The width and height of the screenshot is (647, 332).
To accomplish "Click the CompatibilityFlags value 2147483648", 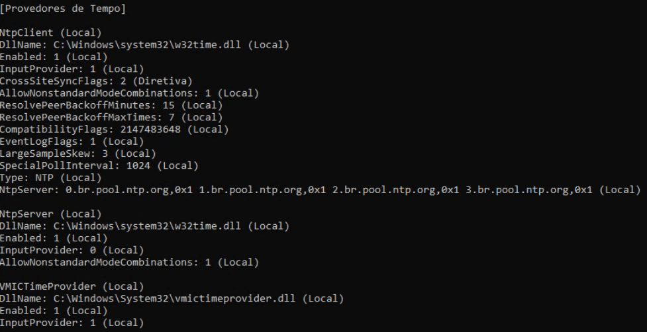I will pos(150,130).
